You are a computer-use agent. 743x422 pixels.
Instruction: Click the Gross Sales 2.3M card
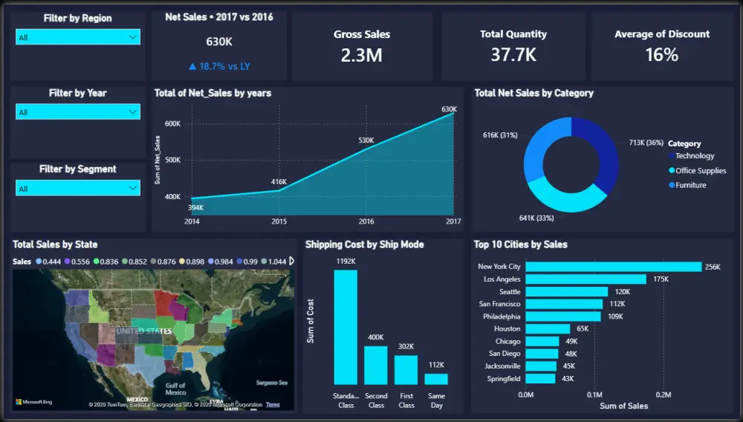pos(362,46)
